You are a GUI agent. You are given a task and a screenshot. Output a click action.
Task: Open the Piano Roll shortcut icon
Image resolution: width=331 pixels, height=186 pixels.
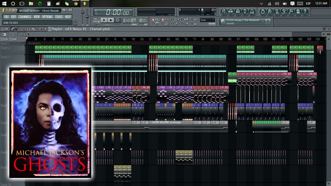pyautogui.click(x=238, y=12)
